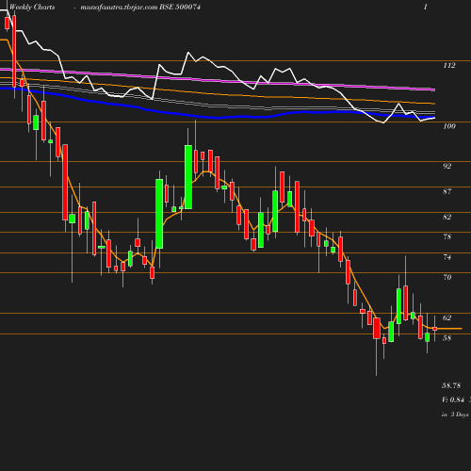
Task: Click the 82 price axis label
Action: coord(447,217)
